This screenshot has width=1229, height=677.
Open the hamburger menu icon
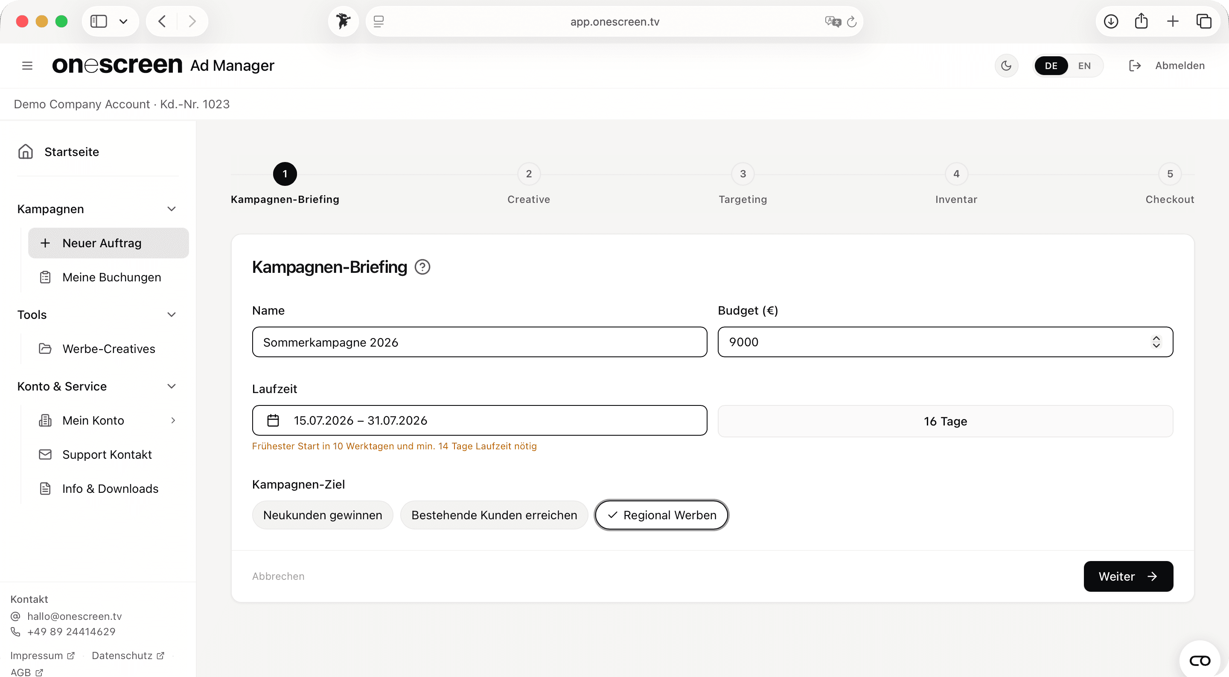(x=27, y=66)
